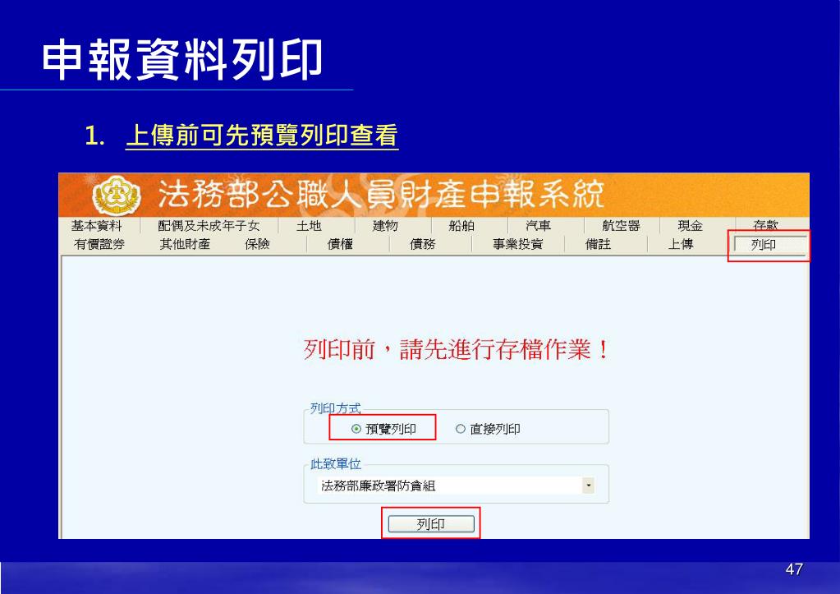The width and height of the screenshot is (840, 594).
Task: Select the 直接列印 radio option
Action: (x=460, y=429)
